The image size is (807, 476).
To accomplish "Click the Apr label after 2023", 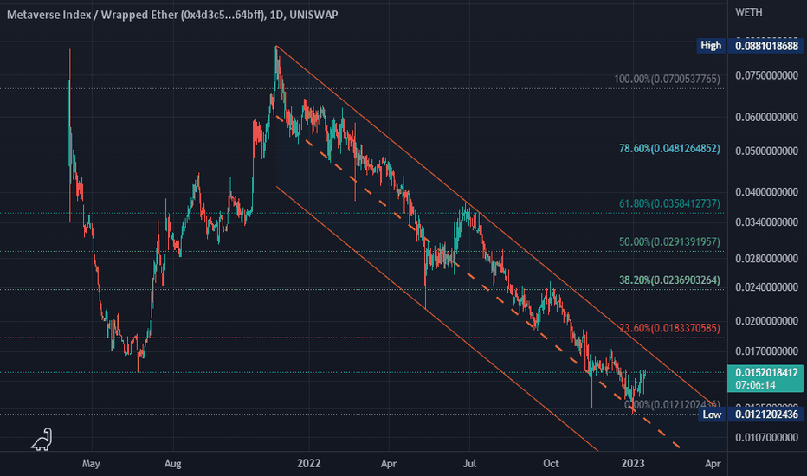I will click(x=713, y=464).
